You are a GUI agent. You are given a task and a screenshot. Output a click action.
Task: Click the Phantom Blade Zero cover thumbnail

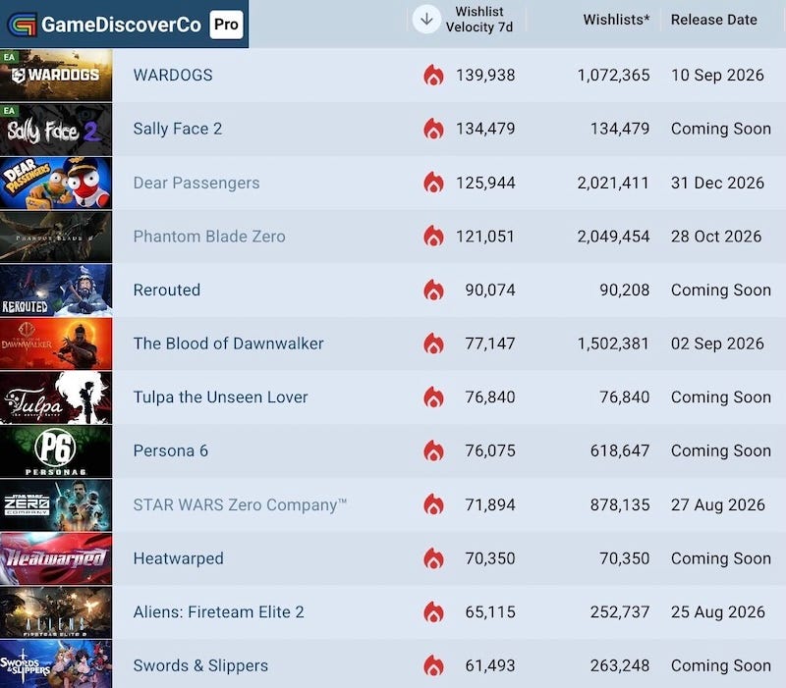click(56, 237)
